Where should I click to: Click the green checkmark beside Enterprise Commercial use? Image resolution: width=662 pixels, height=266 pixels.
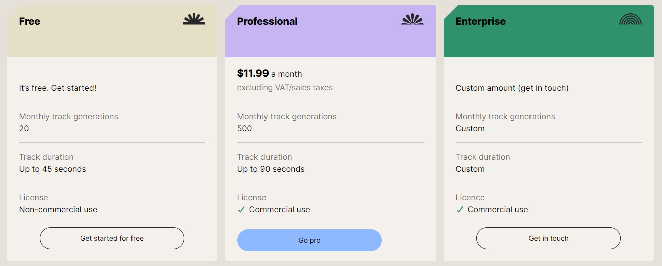click(x=460, y=210)
